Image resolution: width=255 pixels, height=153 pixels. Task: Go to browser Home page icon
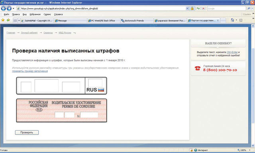tap(233, 20)
